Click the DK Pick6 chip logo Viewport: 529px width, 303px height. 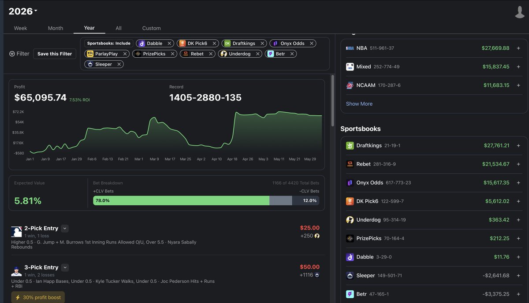click(182, 43)
